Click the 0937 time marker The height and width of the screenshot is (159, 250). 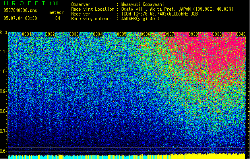(169, 34)
